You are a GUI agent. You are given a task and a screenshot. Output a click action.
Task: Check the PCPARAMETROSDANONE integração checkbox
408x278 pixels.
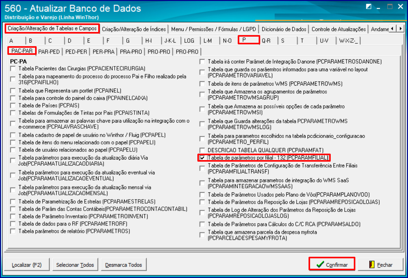coord(202,62)
